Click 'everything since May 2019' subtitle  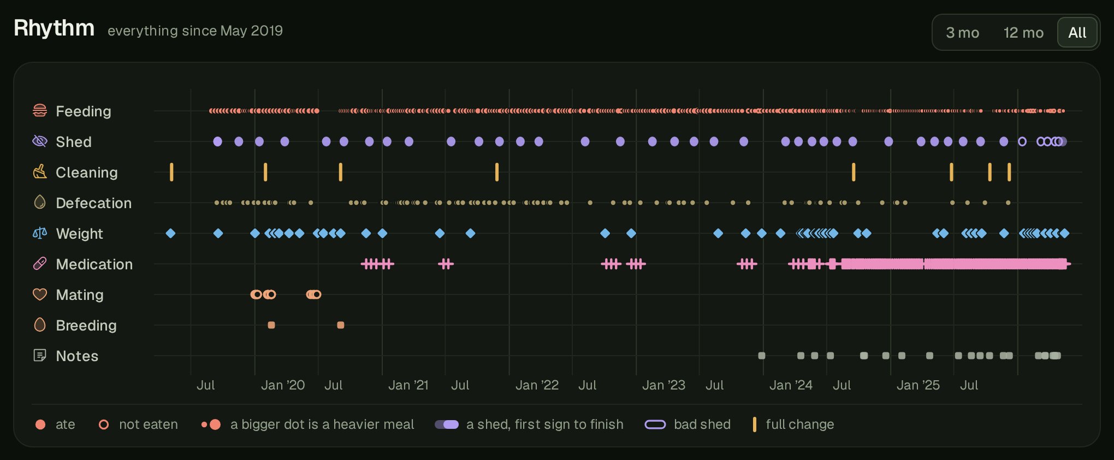(x=195, y=31)
